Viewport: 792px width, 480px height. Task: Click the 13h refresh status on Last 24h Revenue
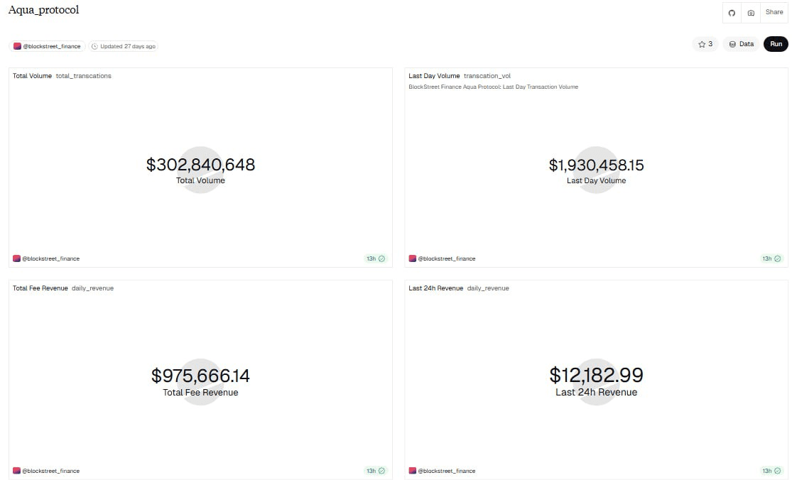click(x=771, y=471)
